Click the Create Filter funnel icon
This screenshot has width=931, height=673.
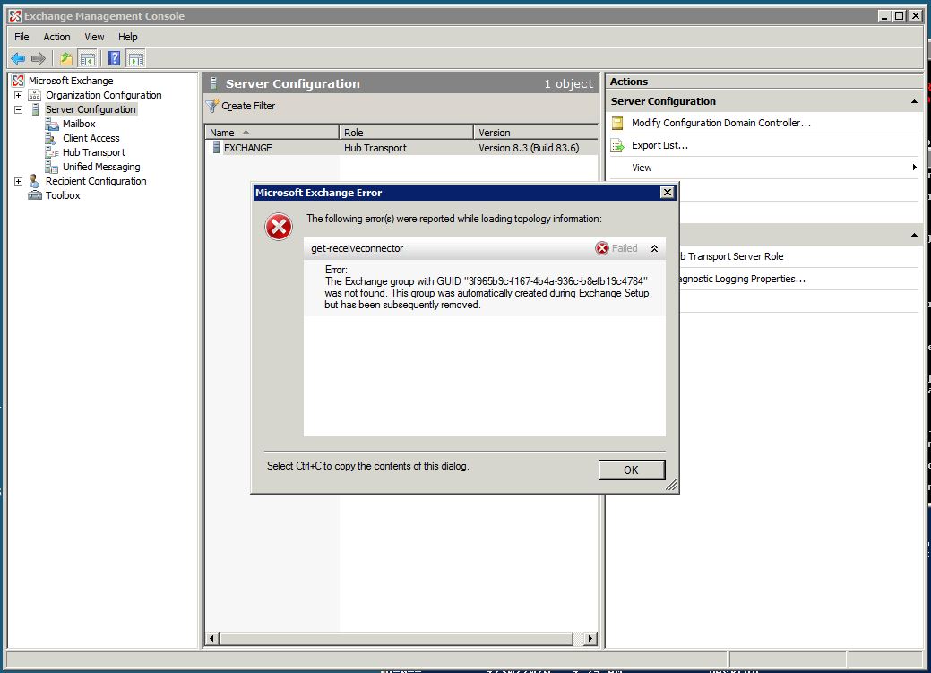tap(212, 106)
